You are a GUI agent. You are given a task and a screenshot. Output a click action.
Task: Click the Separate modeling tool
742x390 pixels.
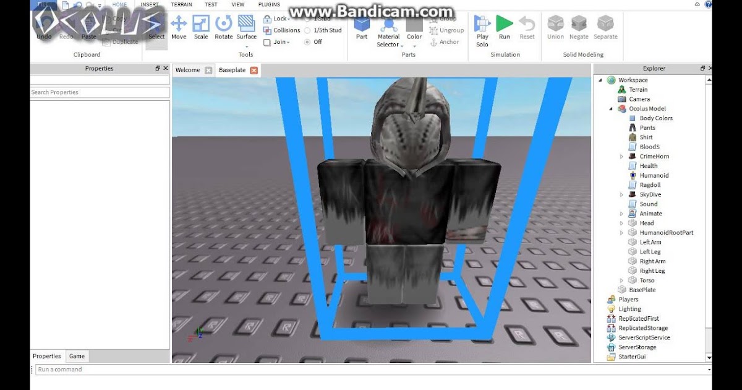[x=605, y=28]
